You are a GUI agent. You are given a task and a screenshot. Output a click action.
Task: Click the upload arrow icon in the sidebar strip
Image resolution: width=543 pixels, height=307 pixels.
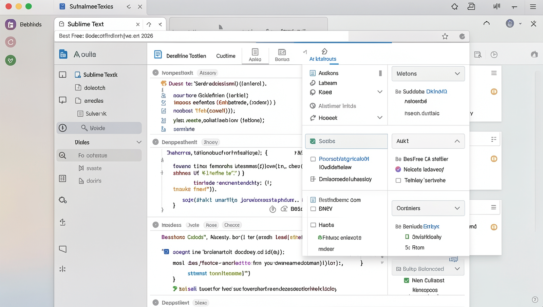63,222
